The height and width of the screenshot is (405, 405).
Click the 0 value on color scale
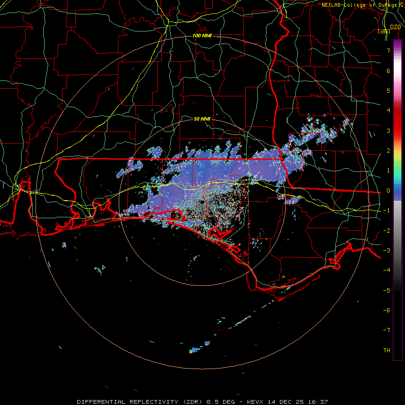[x=388, y=191]
